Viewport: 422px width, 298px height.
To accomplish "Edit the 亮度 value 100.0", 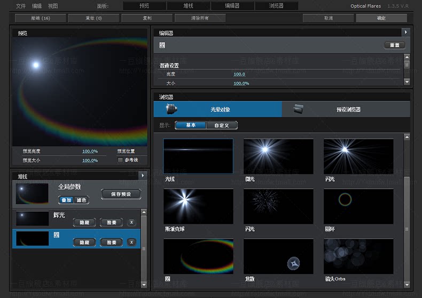I will [239, 74].
